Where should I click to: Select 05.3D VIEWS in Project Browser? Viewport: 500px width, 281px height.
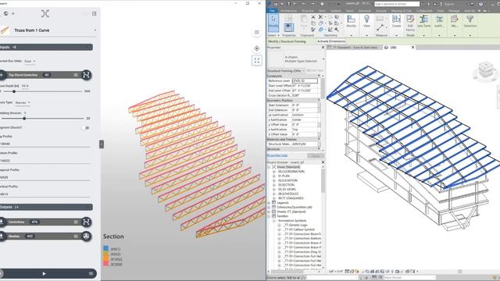287,189
